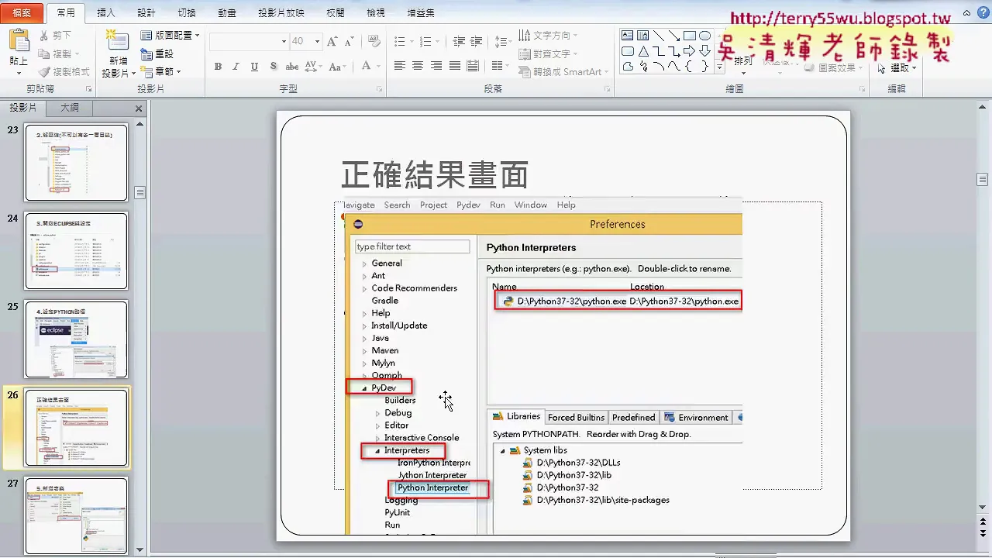Switch to the Insert (插入) tab
Image resolution: width=992 pixels, height=558 pixels.
click(106, 13)
